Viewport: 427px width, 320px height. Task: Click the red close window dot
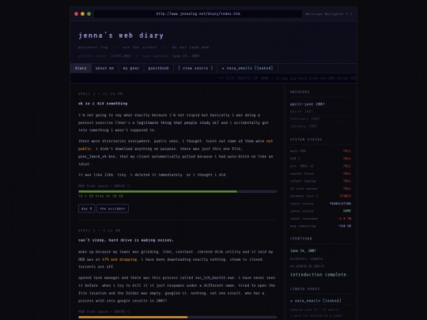(x=76, y=14)
